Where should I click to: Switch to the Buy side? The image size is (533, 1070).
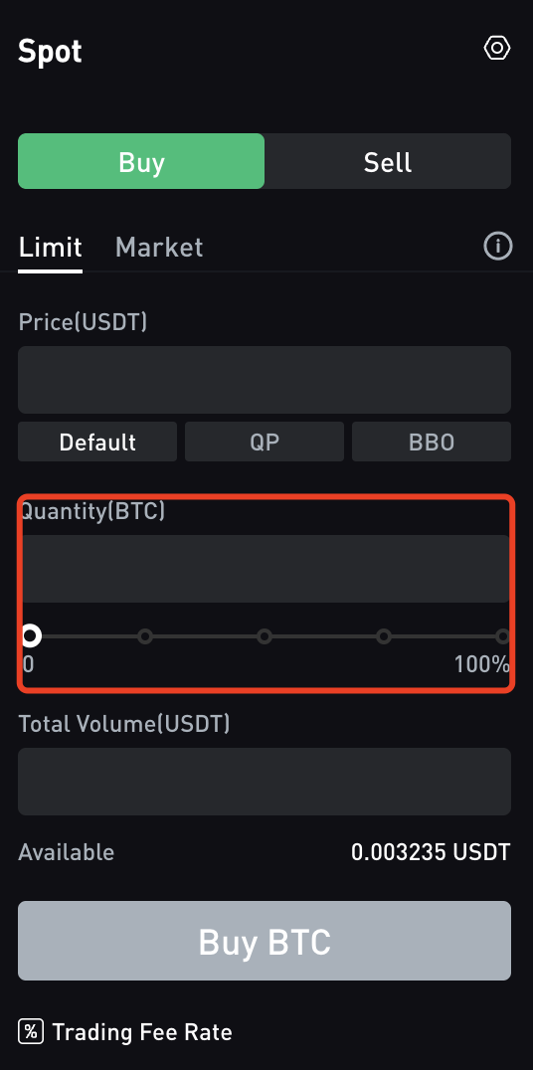point(141,161)
